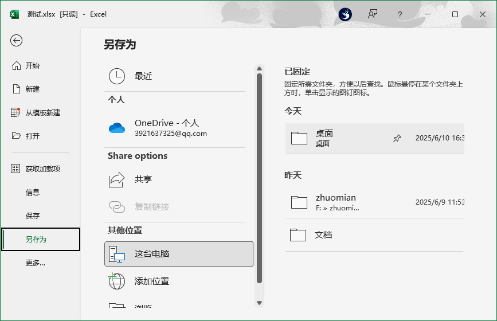
Task: Click the scroll up arrow of the locations list
Action: 259,68
